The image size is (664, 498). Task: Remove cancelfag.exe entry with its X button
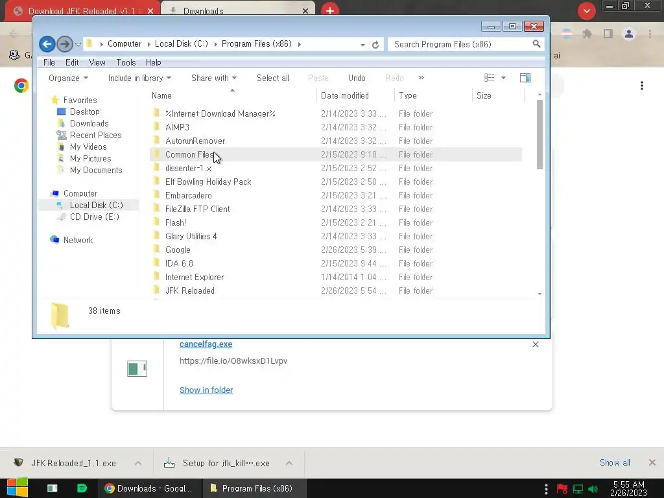(535, 344)
